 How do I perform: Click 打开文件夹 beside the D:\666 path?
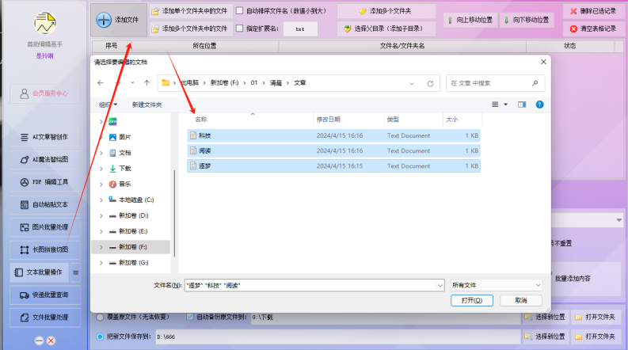click(596, 337)
